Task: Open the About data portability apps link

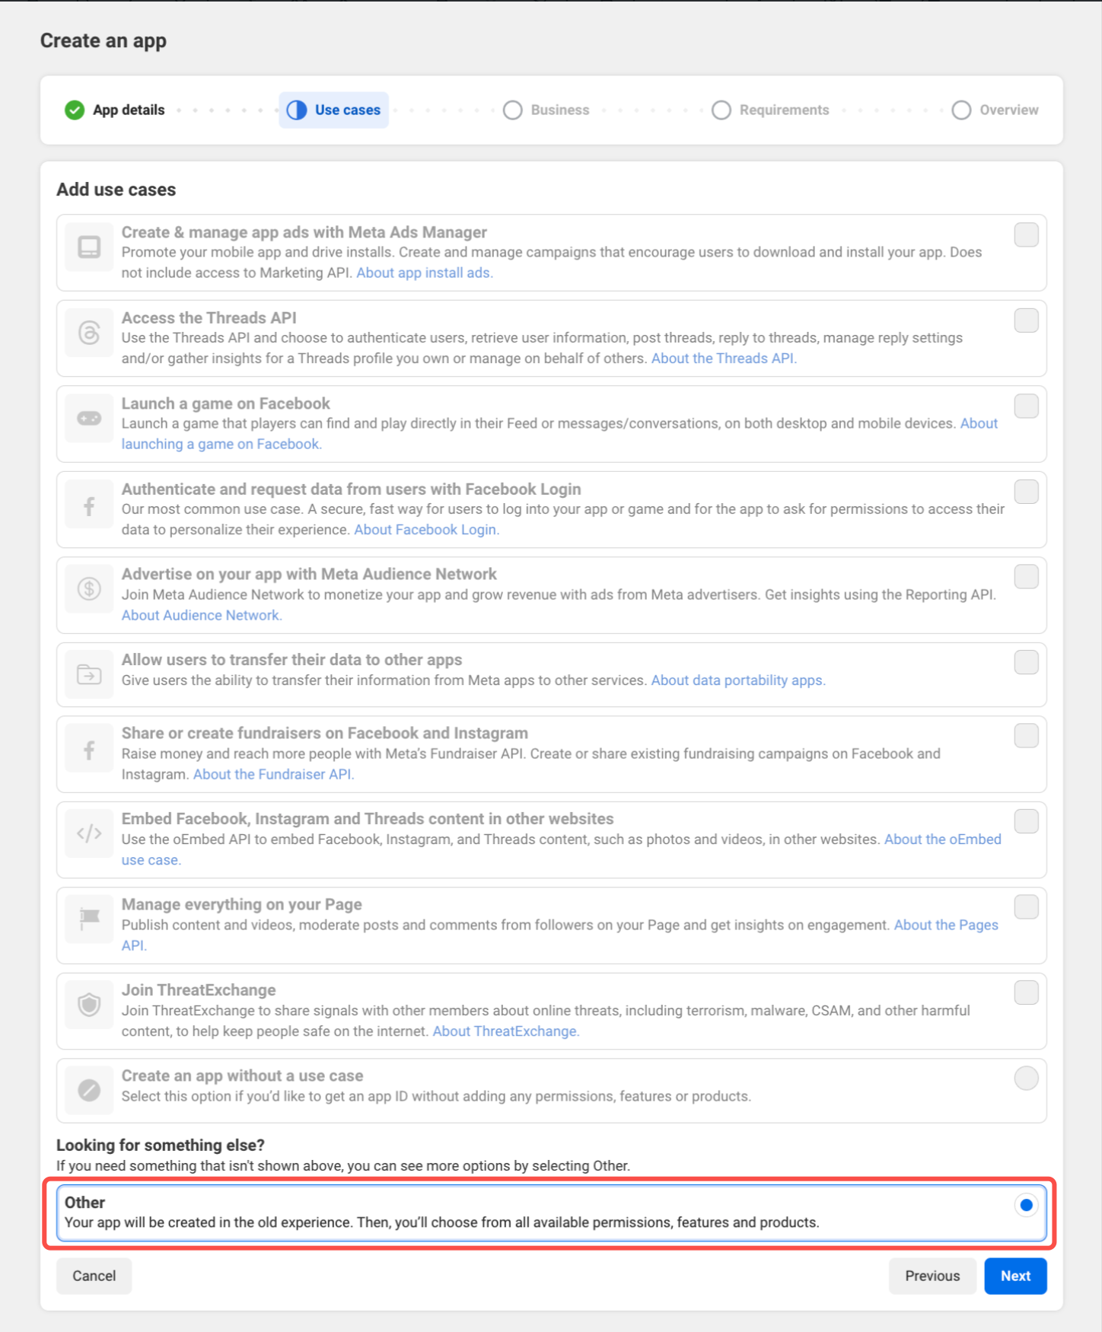Action: 737,680
